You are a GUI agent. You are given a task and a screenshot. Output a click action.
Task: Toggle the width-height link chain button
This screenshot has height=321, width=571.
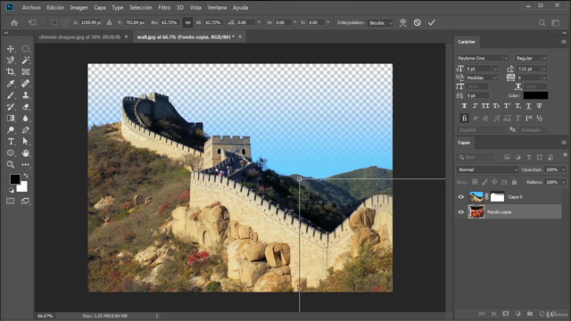(188, 22)
